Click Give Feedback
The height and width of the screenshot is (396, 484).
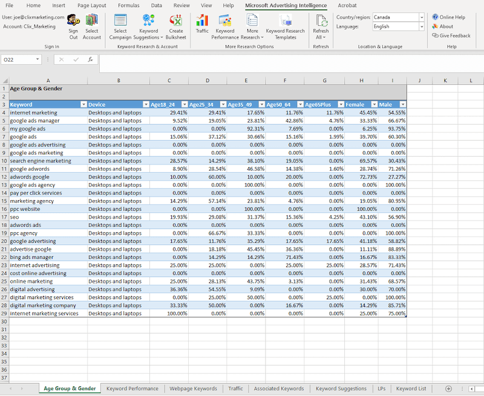click(451, 36)
